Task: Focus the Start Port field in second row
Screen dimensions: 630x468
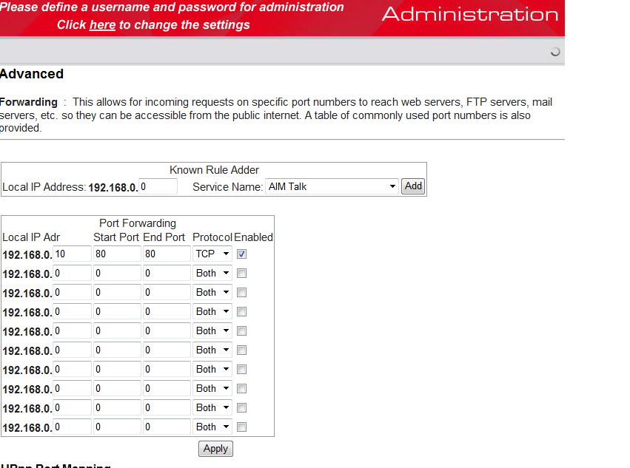Action: tap(116, 273)
